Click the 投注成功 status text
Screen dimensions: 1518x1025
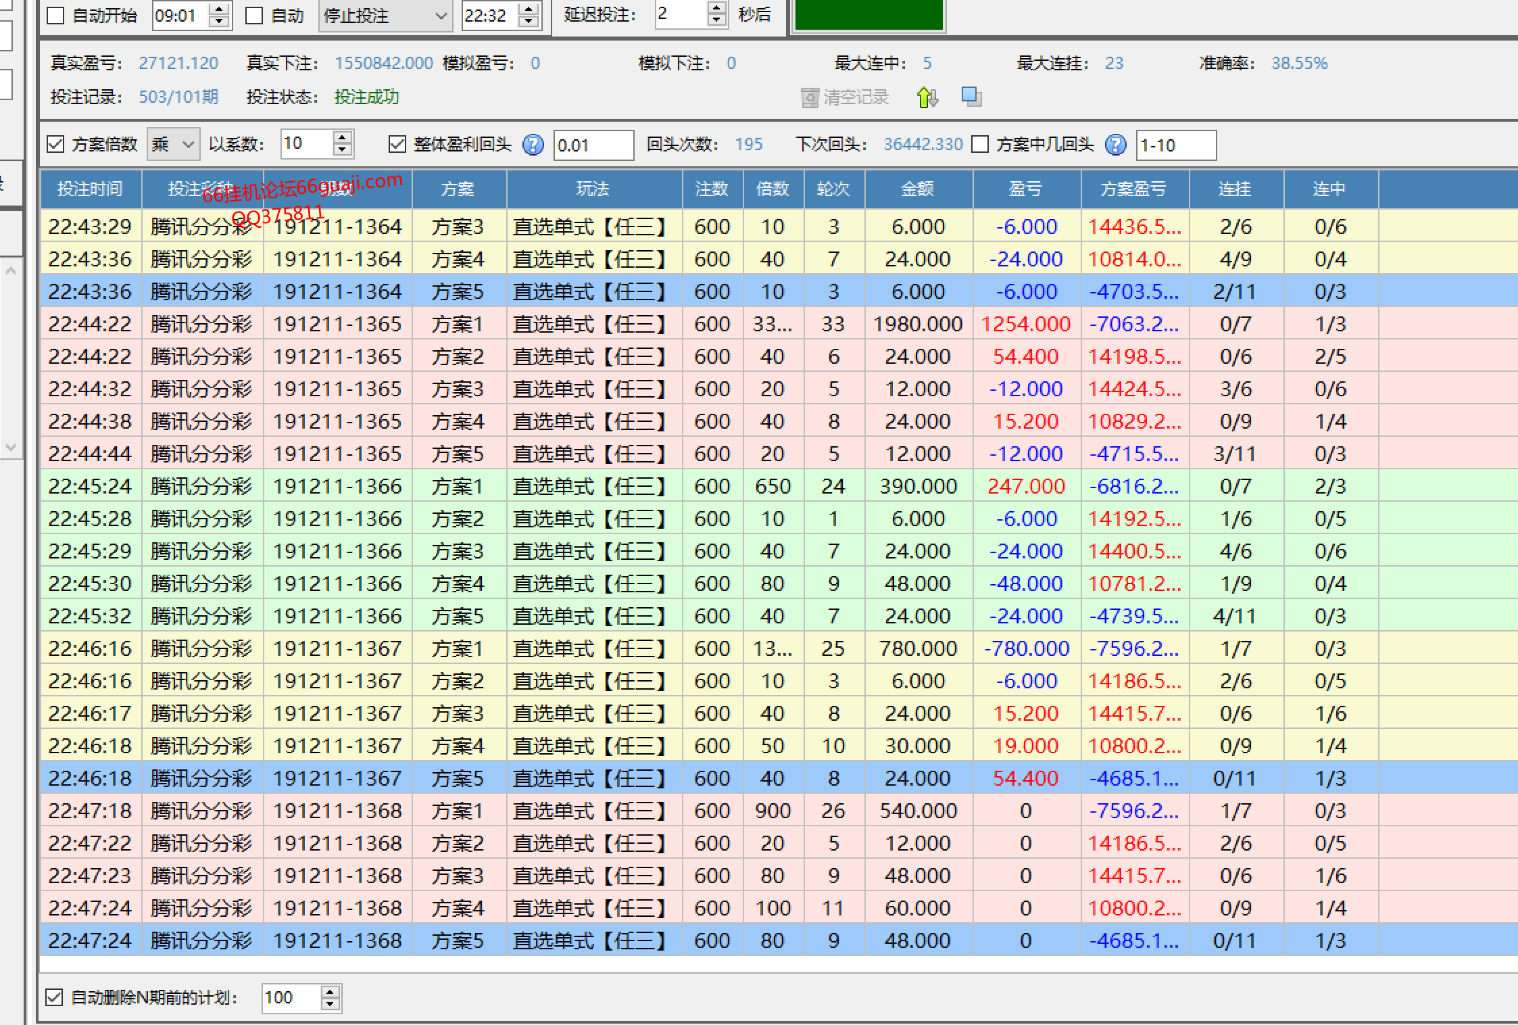coord(366,97)
